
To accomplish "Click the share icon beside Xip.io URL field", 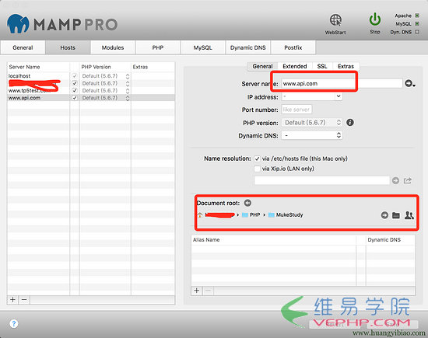I will point(408,180).
